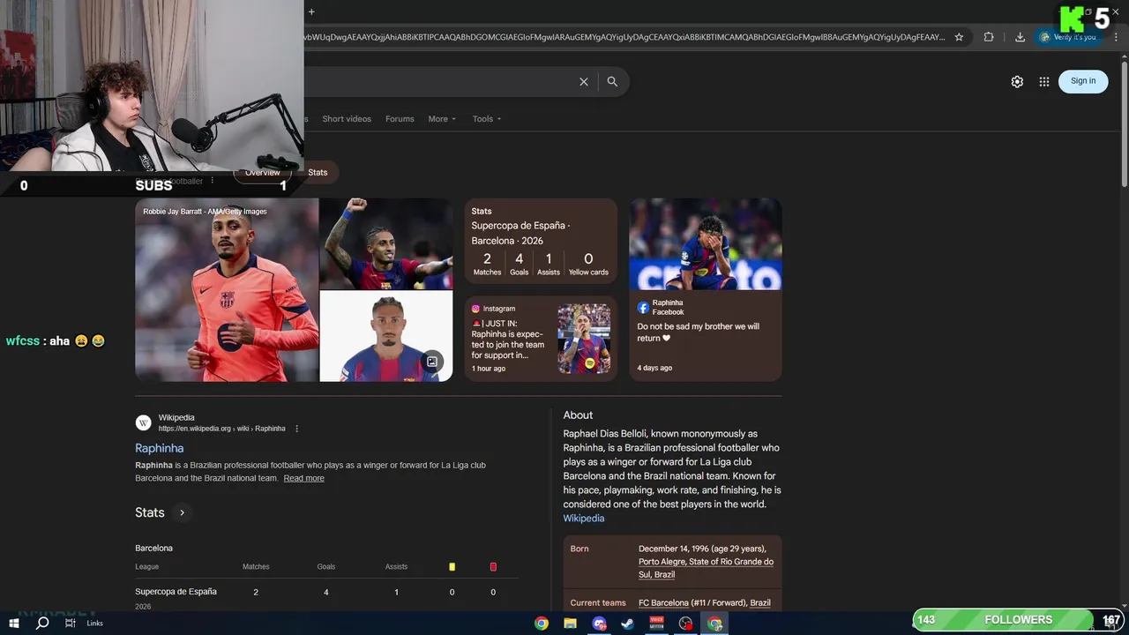Open the first Chrome taskbar icon
The height and width of the screenshot is (635, 1129).
pos(542,624)
